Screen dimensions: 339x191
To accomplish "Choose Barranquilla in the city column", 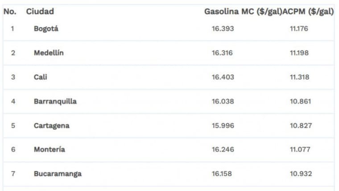I will [x=55, y=101].
